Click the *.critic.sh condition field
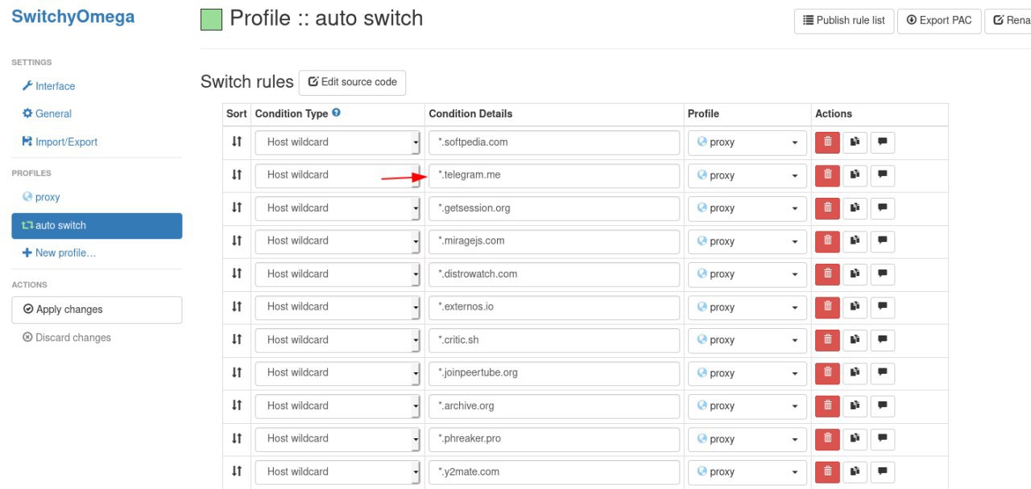 tap(554, 340)
